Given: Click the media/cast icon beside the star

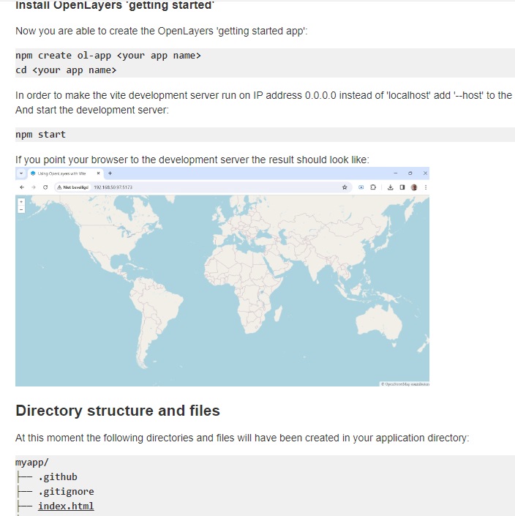Looking at the screenshot, I should click(361, 187).
